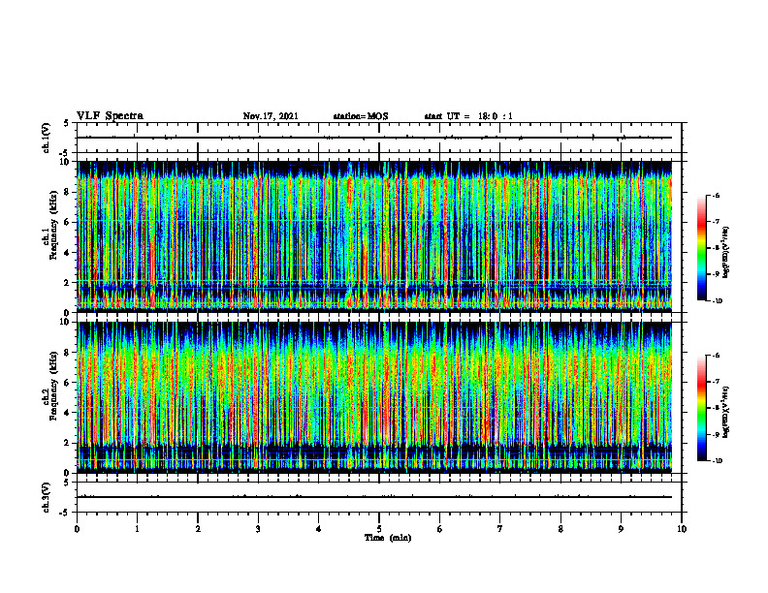Viewport: 768px width, 593px height.
Task: Click the "-10" label on ch.2 colorbar
Action: pyautogui.click(x=717, y=461)
